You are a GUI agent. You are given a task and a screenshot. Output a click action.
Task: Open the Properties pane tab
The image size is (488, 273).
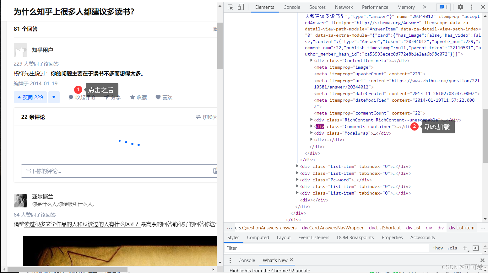point(392,238)
